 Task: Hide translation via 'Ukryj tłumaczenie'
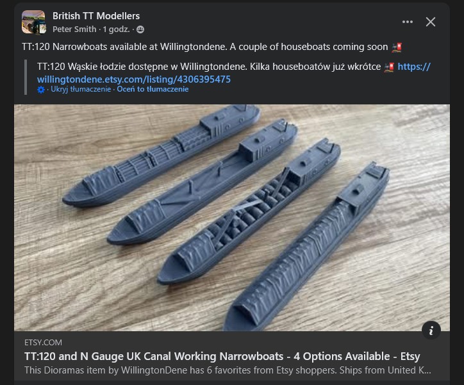point(81,89)
